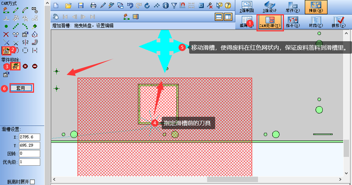
Task: Click the horizontal scrollbar left arrow
Action: [x=54, y=179]
